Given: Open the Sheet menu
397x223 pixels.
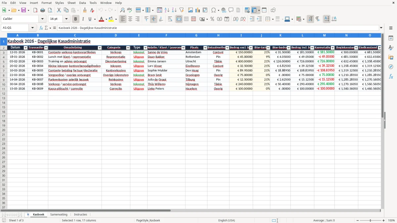Looking at the screenshot, I should [x=71, y=3].
